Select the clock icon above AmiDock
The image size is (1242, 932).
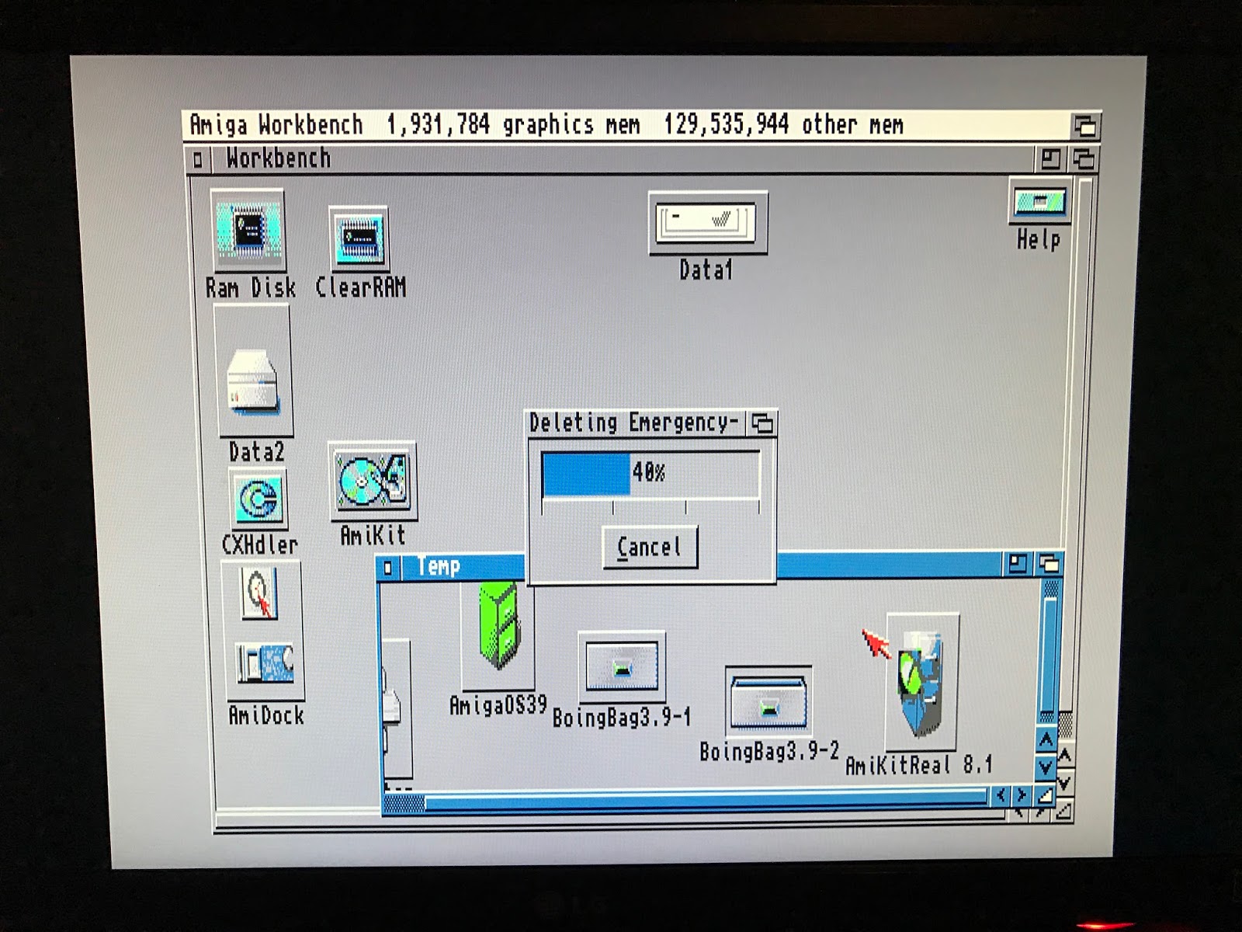(259, 593)
